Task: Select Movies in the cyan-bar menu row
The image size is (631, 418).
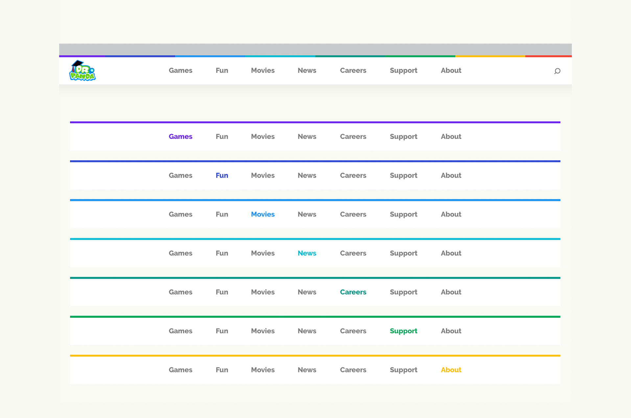Action: [x=263, y=253]
